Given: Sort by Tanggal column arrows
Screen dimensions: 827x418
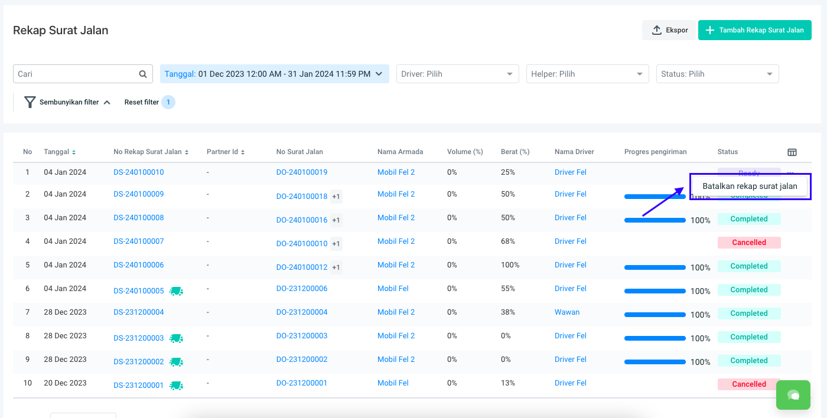Looking at the screenshot, I should pyautogui.click(x=74, y=152).
